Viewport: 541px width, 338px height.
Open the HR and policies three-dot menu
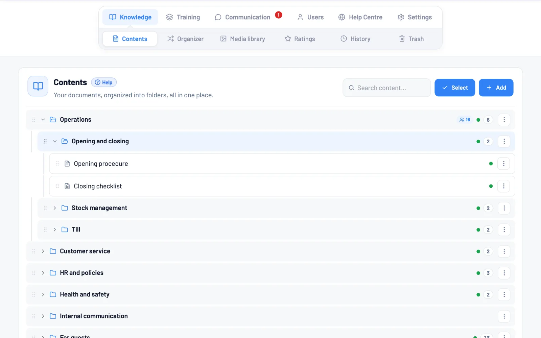504,273
